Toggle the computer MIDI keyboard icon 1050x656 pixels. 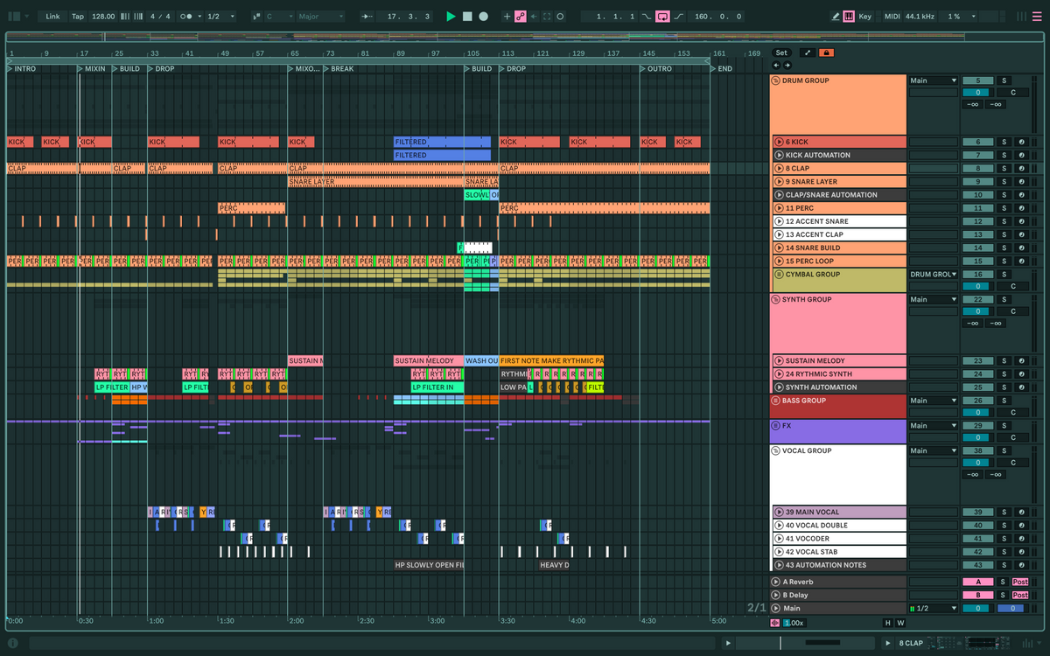coord(850,17)
